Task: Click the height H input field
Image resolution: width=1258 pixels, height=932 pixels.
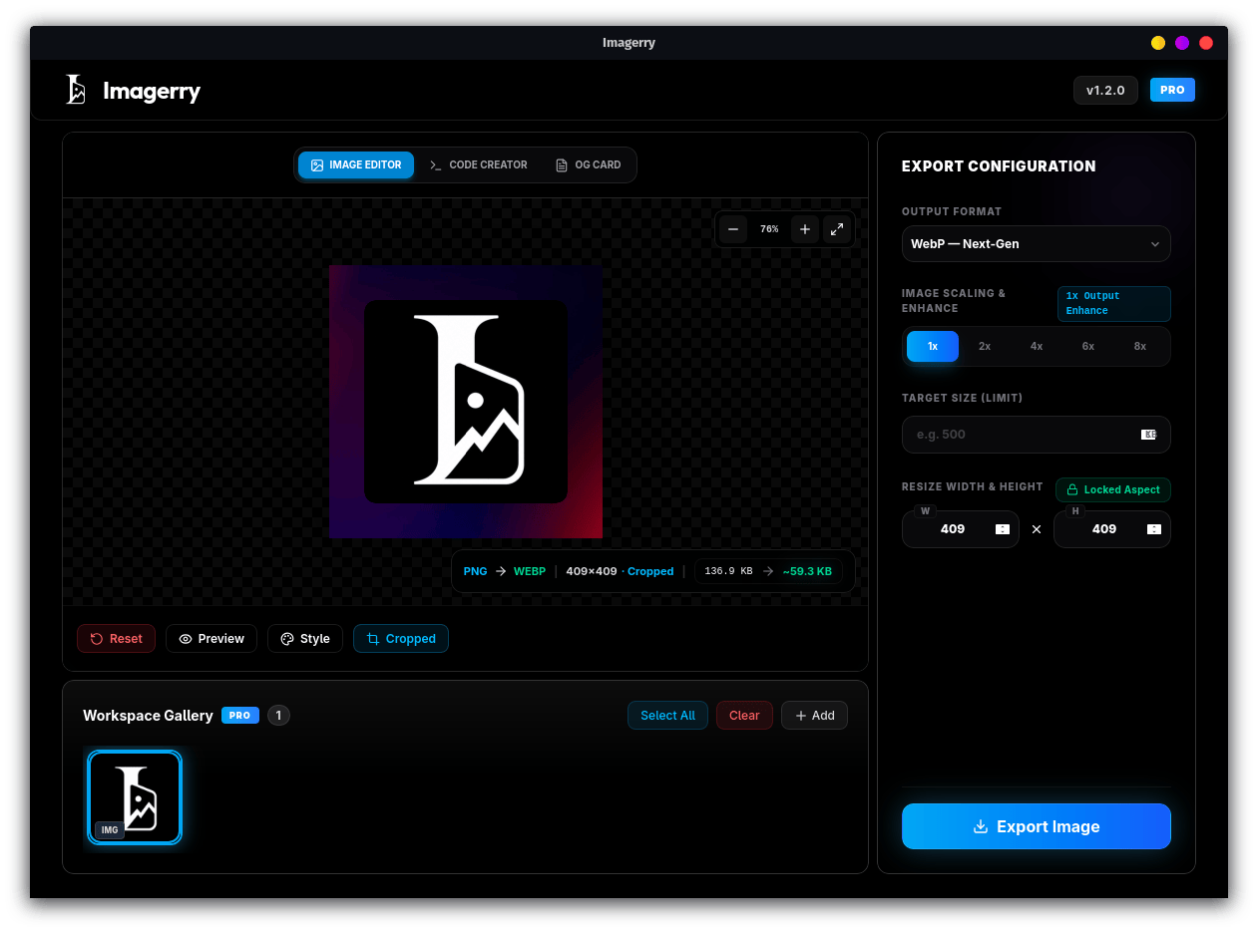Action: tap(1112, 529)
